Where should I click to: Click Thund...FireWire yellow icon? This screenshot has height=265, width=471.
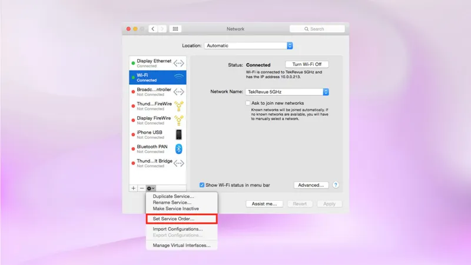coord(179,106)
